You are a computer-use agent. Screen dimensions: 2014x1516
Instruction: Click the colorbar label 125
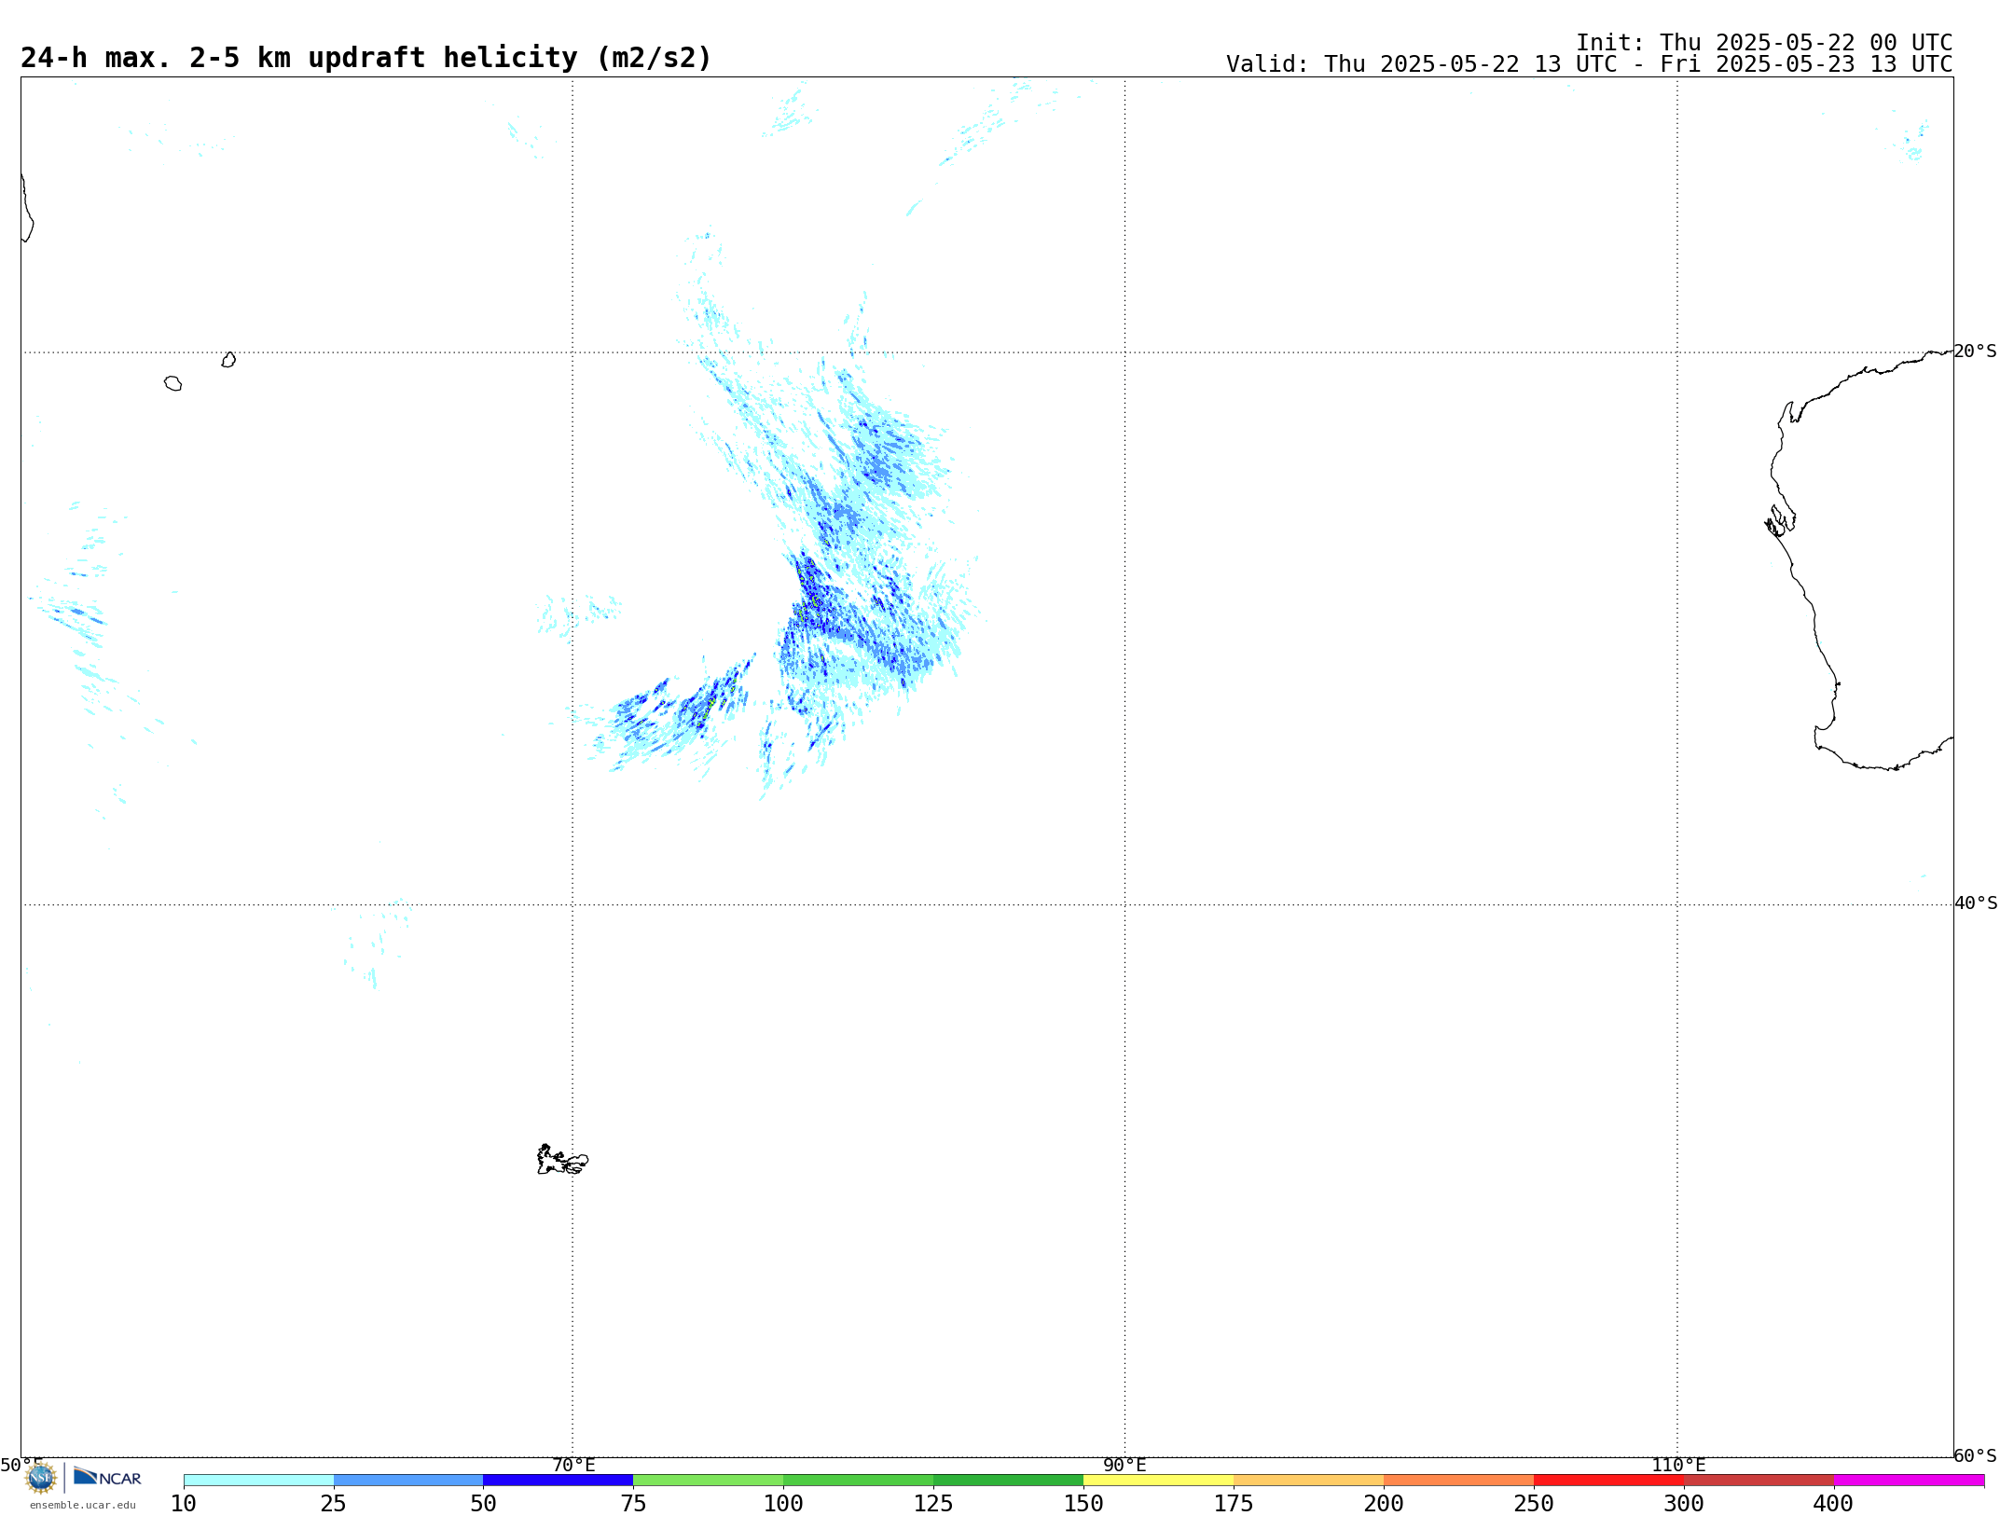(934, 1504)
